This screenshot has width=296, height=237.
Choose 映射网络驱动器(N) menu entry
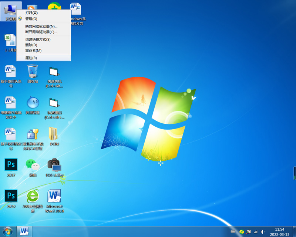pos(44,26)
